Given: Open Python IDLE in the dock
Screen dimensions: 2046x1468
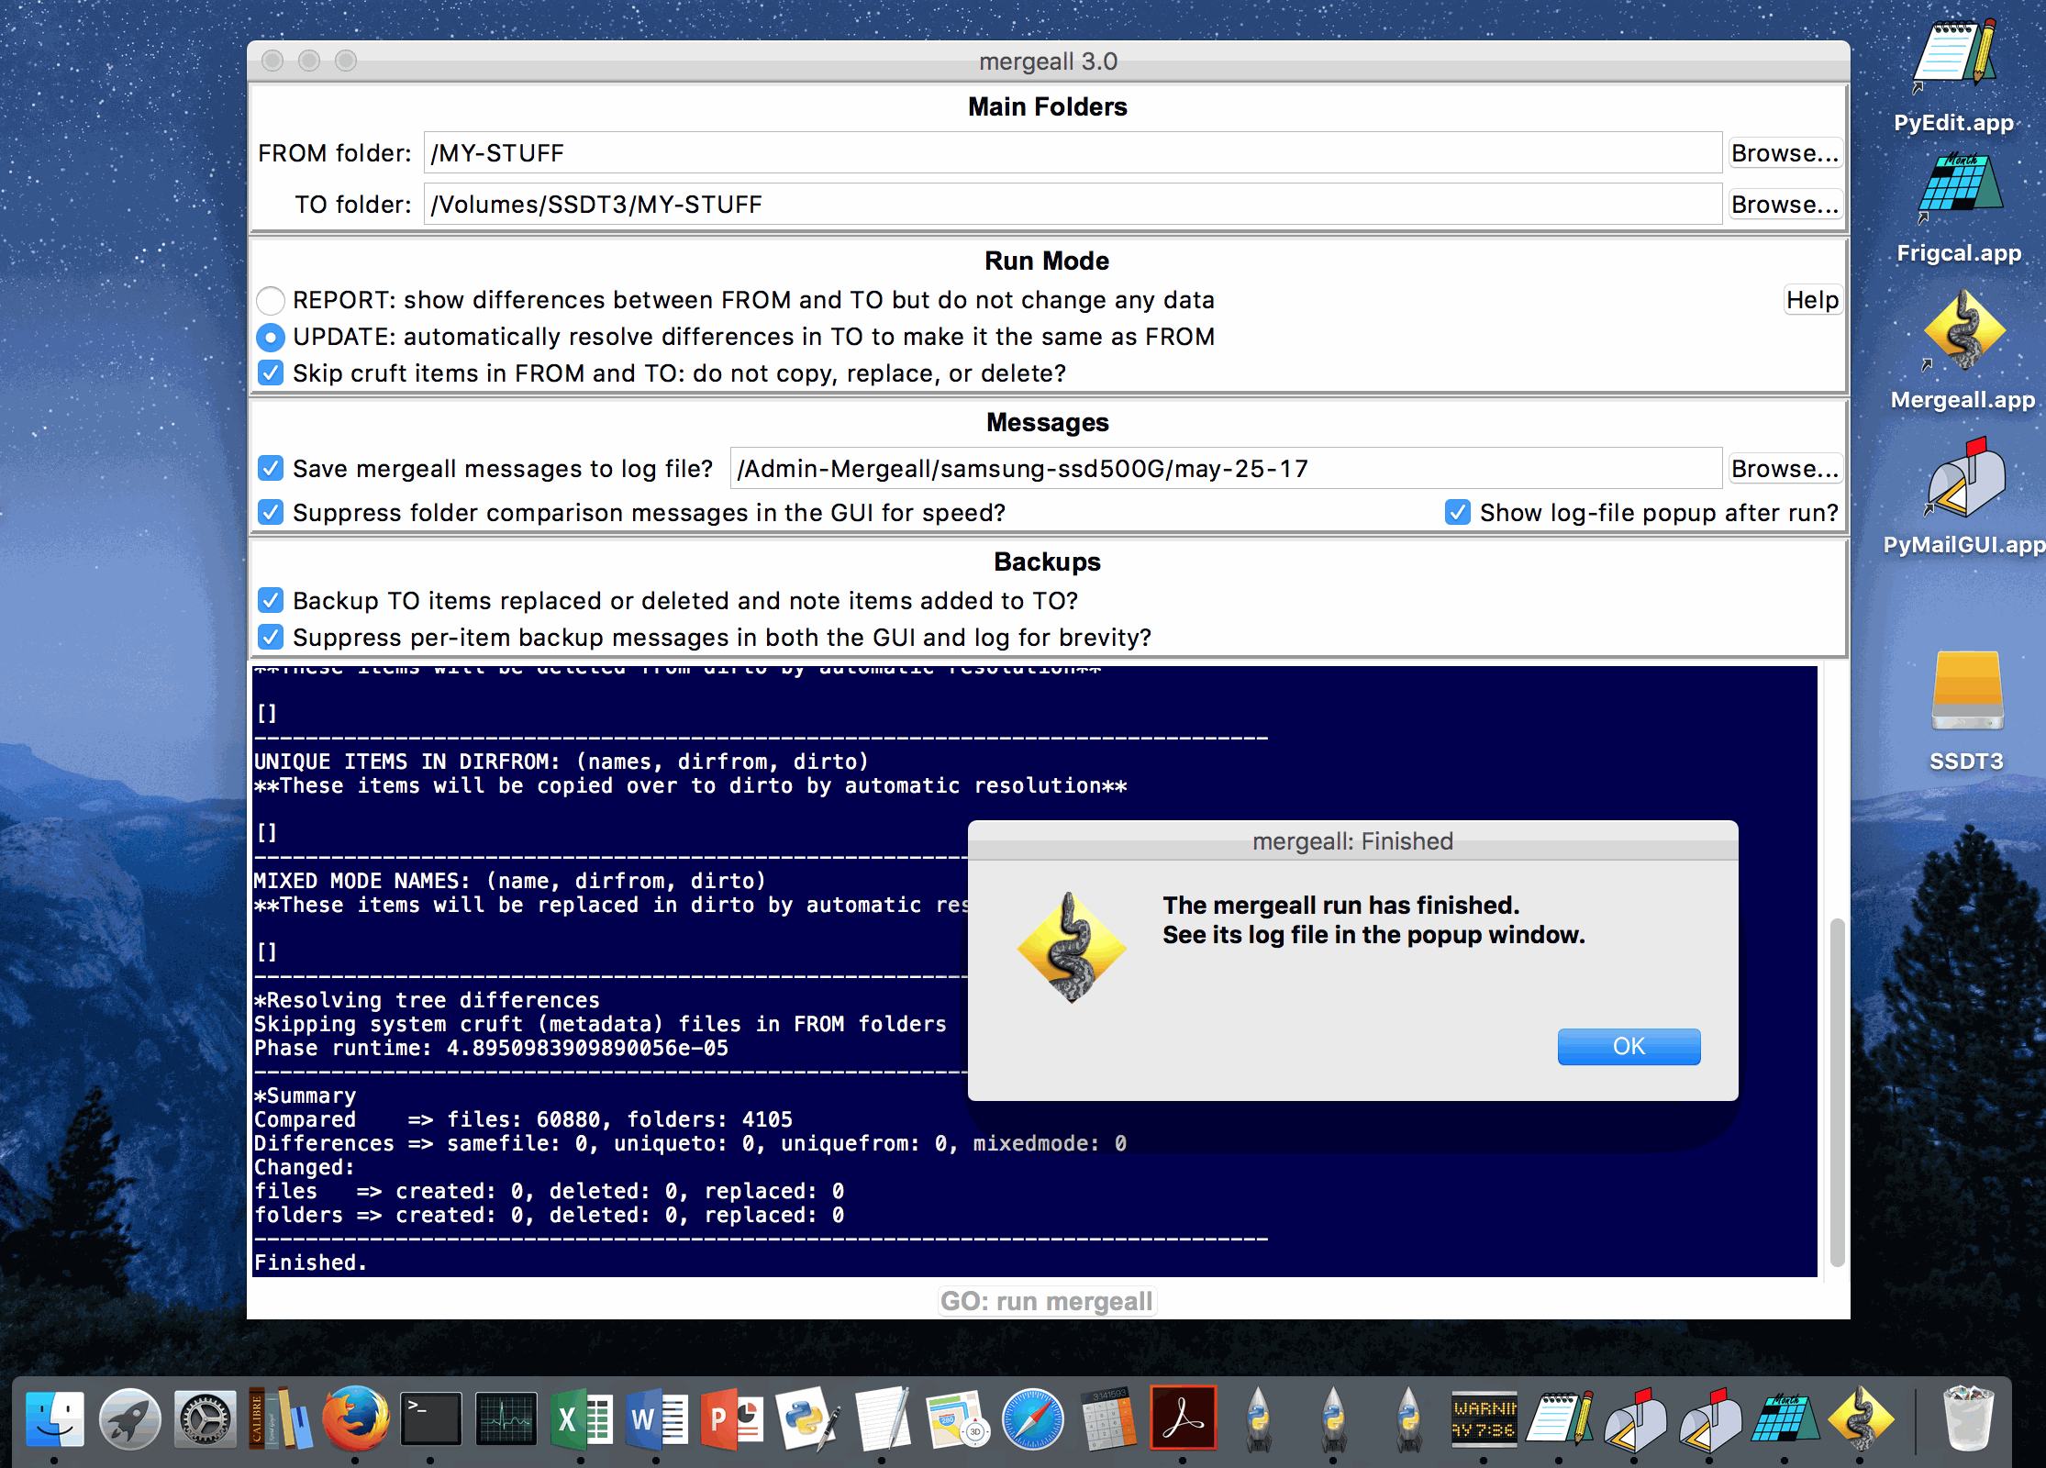Looking at the screenshot, I should point(806,1419).
